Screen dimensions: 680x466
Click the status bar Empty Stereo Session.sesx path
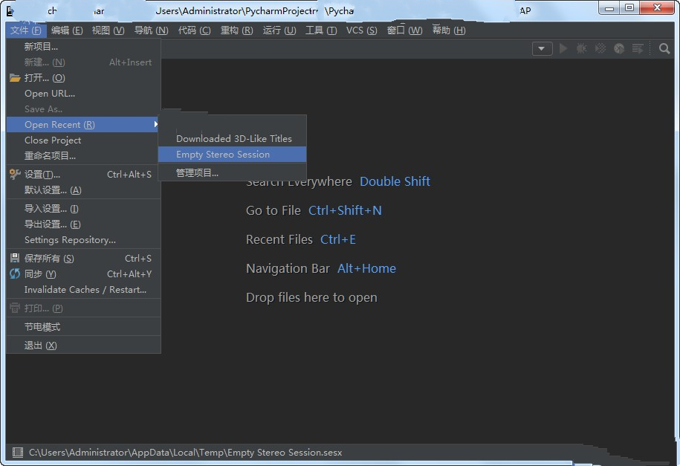[x=186, y=453]
